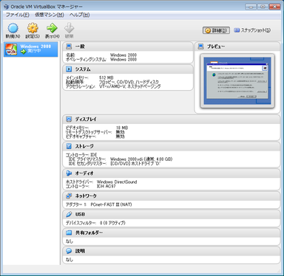
Task: Click the Audio (オーディオ) speaker icon
Action: click(69, 173)
